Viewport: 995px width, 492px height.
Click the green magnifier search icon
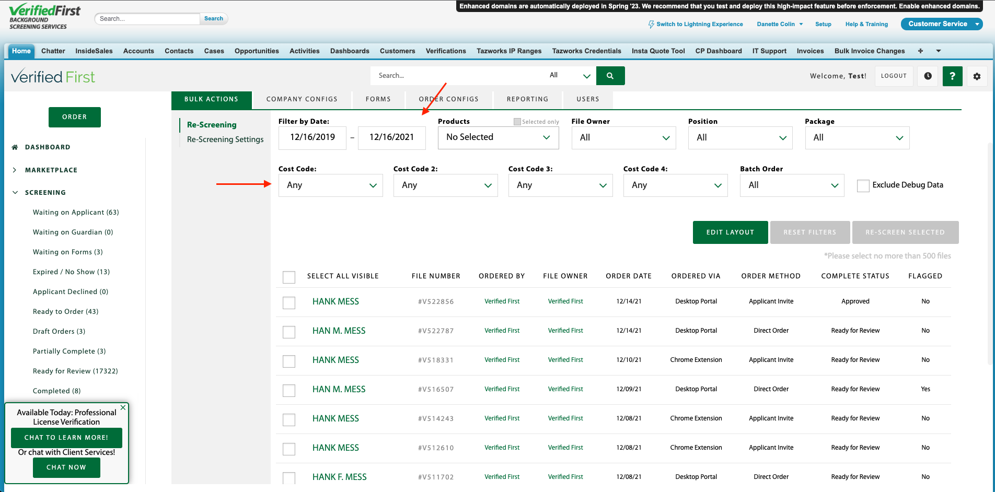[610, 76]
